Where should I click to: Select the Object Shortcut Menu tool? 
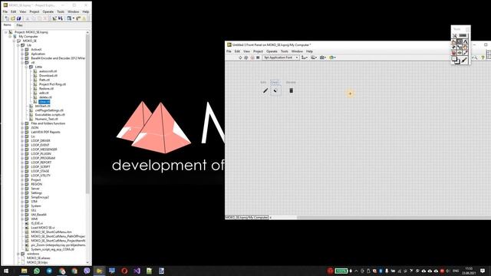(460, 47)
